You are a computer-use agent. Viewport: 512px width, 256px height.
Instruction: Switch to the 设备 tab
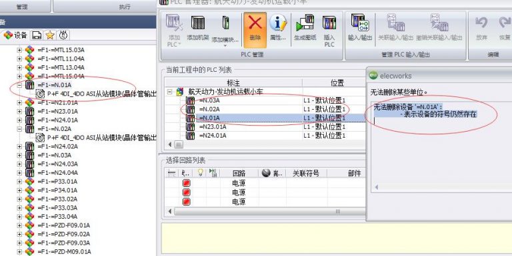(x=15, y=35)
